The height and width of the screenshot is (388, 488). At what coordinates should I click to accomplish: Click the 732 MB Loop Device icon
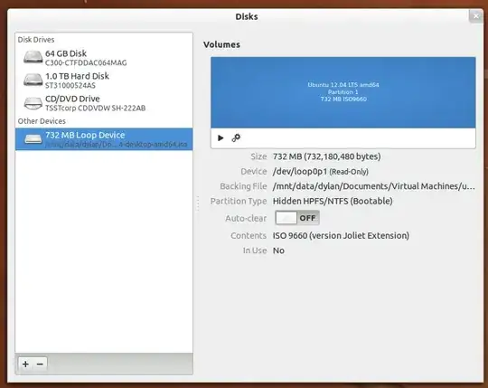click(x=33, y=139)
